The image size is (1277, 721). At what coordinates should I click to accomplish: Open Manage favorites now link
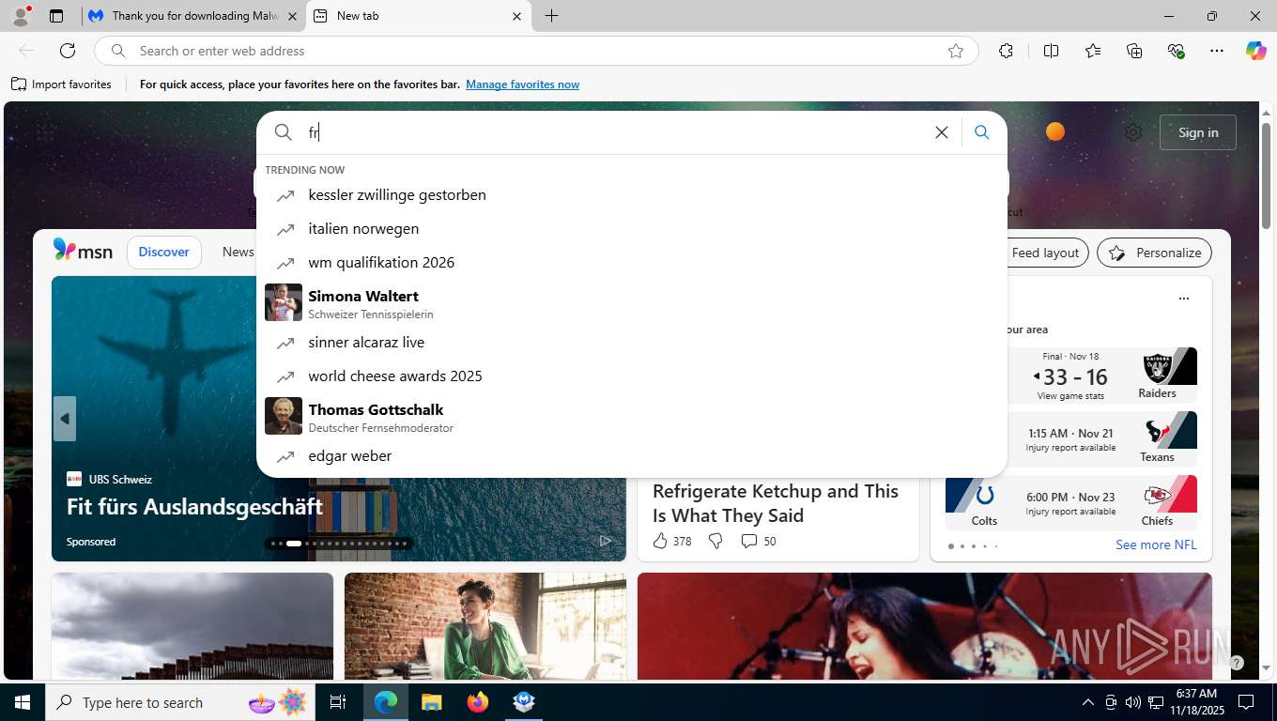coord(522,84)
